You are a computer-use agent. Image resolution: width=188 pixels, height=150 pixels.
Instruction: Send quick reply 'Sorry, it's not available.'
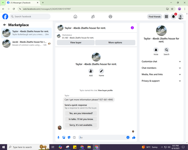point(81,125)
